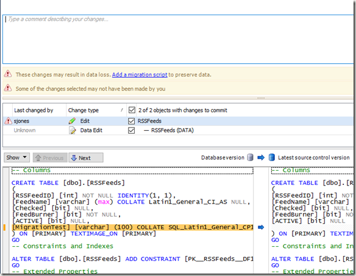Sort by the 'Last changed by' column header
Image resolution: width=356 pixels, height=276 pixels.
tap(34, 110)
